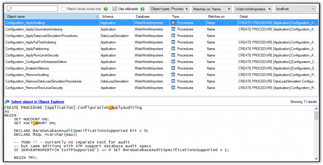323x165 pixels.
Task: Click the code preview vertical scrollbar
Action: pyautogui.click(x=316, y=135)
